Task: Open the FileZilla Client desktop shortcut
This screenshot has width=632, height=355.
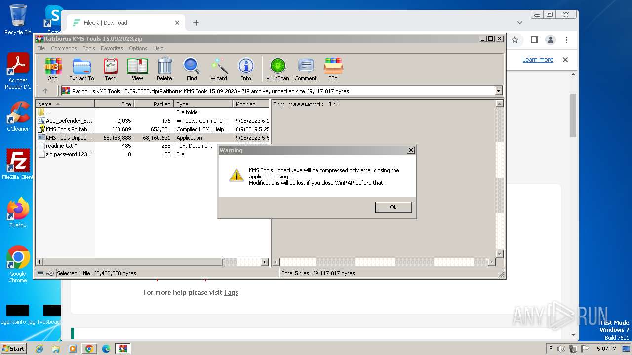Action: 18,165
